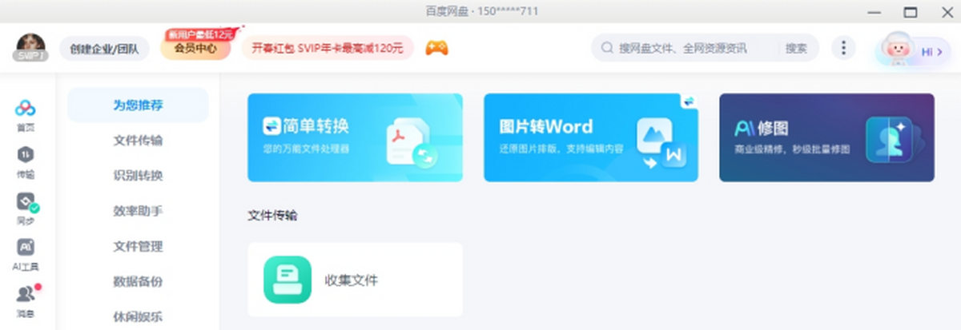Image resolution: width=961 pixels, height=330 pixels.
Task: Click the game controller icon
Action: [x=436, y=49]
